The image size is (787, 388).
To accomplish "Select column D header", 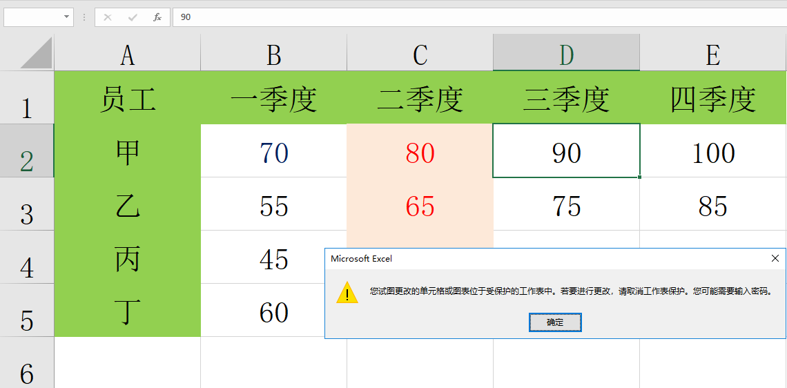I will click(x=566, y=52).
